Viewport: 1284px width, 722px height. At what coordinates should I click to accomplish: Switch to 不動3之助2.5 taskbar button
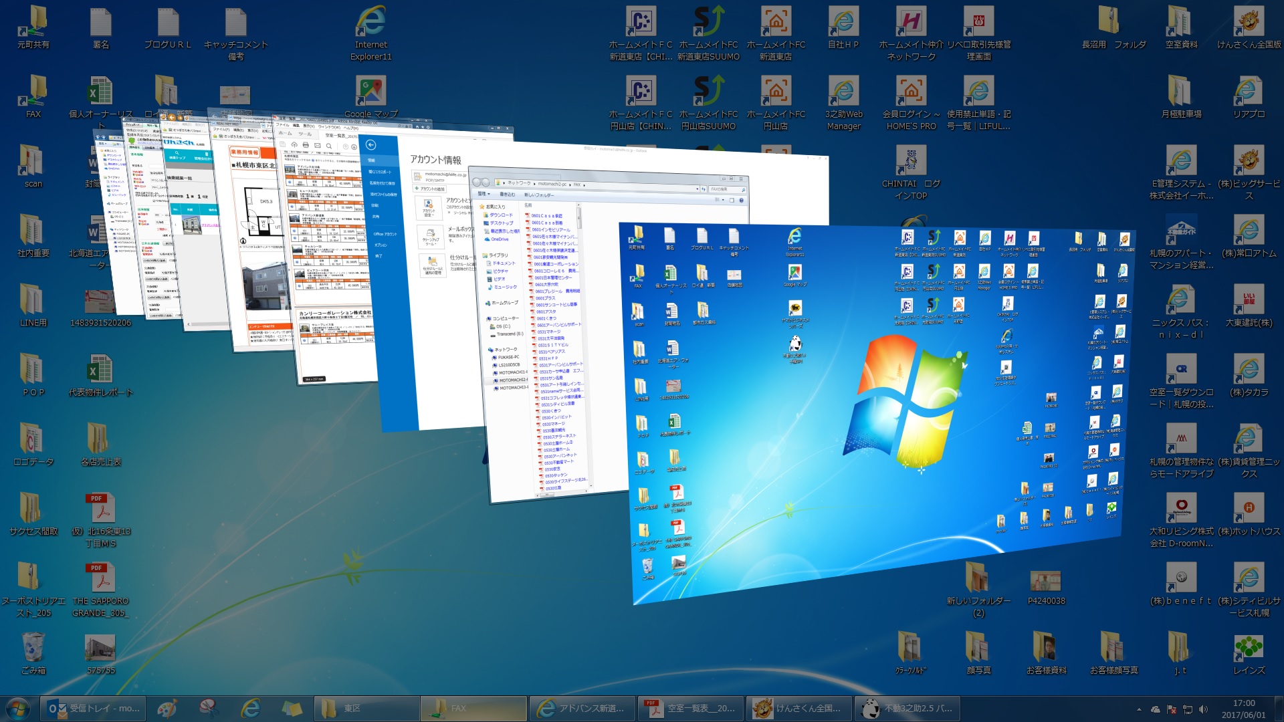click(x=907, y=708)
